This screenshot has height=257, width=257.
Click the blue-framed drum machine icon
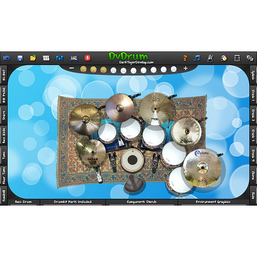pos(74,58)
